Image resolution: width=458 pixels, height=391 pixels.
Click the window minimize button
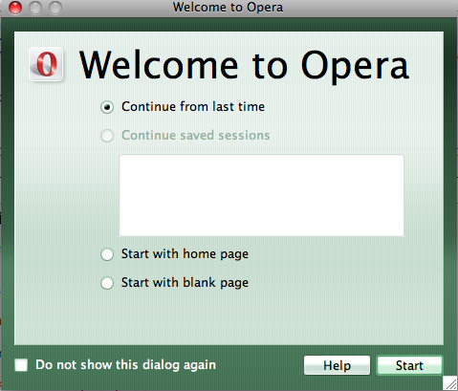tap(35, 8)
